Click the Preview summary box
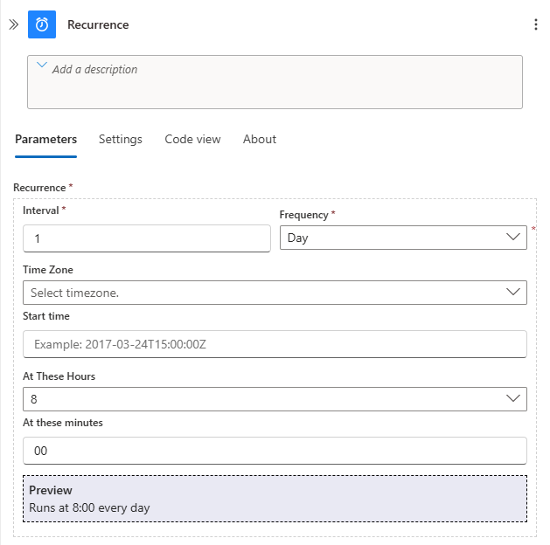 pos(275,499)
